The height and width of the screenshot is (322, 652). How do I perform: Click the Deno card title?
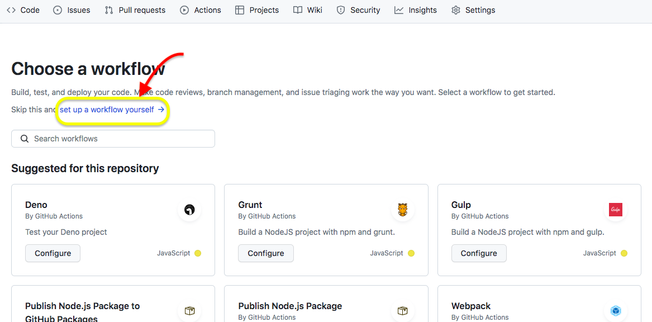coord(36,205)
